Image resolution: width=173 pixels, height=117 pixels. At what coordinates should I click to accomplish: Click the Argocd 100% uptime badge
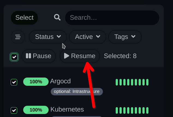[36, 82]
